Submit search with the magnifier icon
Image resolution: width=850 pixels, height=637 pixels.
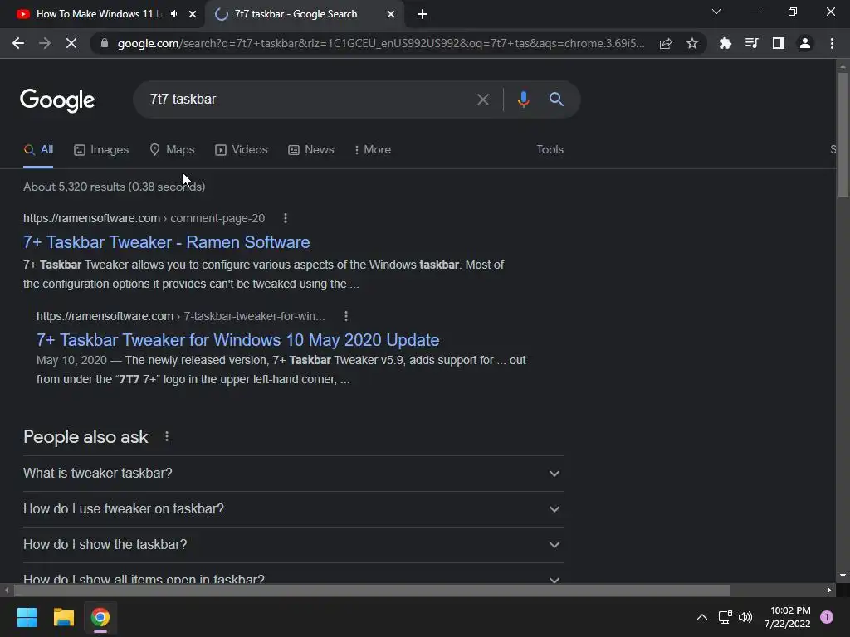556,100
